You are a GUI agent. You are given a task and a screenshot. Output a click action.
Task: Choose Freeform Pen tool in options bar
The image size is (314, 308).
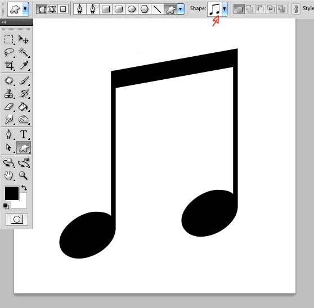[x=93, y=9]
